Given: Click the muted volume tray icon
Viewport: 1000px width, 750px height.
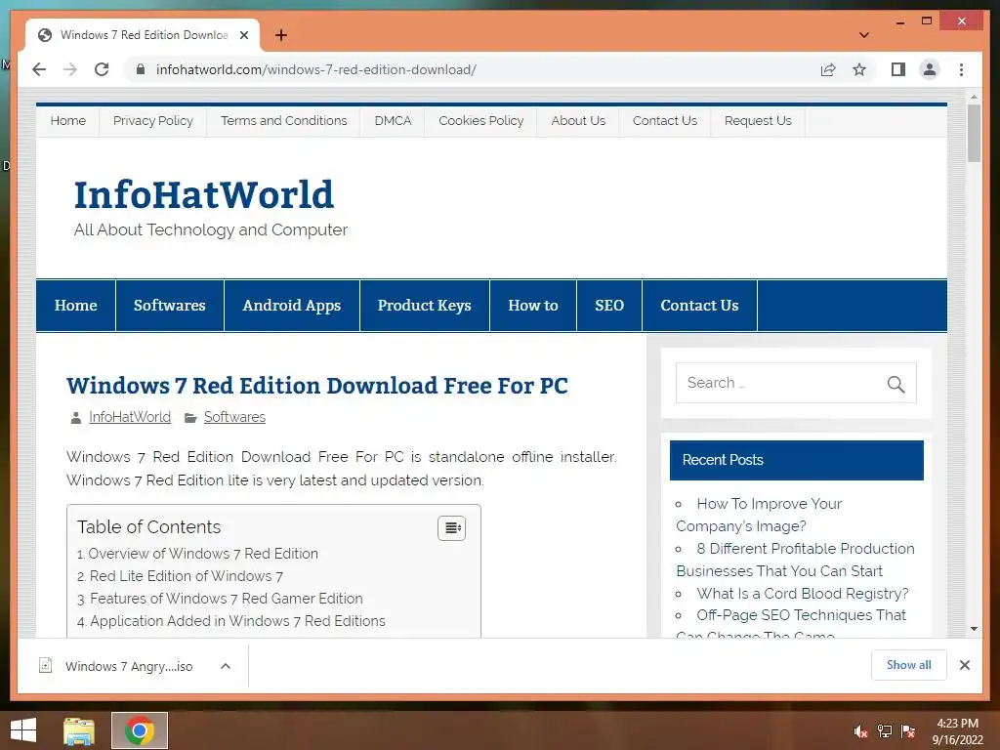Looking at the screenshot, I should 861,731.
